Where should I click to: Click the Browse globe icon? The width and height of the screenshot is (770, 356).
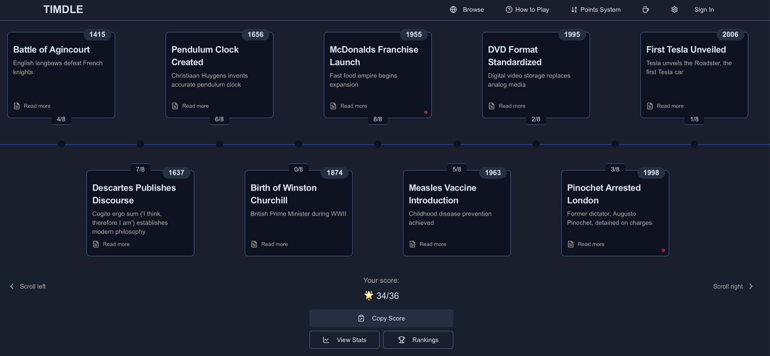tap(453, 10)
